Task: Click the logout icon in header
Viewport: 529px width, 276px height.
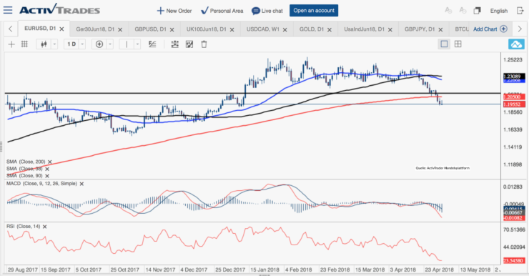Action: pos(520,11)
